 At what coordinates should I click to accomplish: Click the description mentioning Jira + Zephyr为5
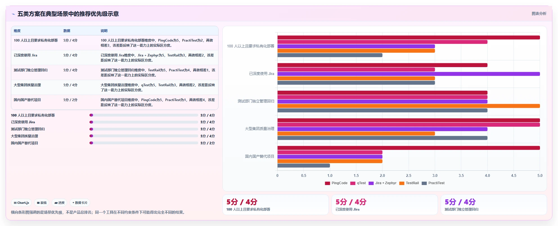pyautogui.click(x=158, y=58)
